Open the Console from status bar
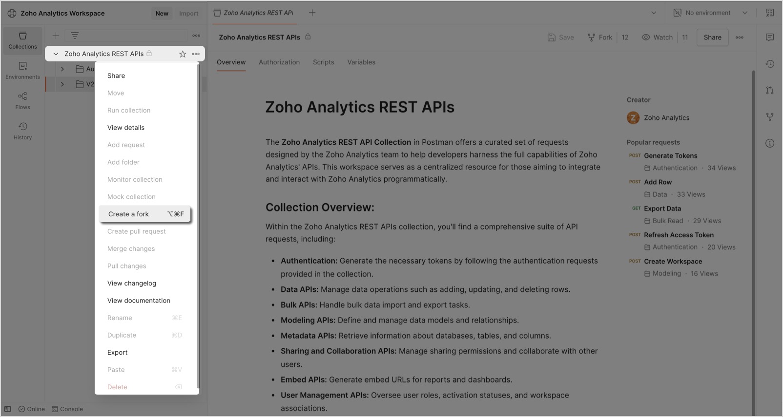Screen dimensions: 783x417 pyautogui.click(x=67, y=409)
